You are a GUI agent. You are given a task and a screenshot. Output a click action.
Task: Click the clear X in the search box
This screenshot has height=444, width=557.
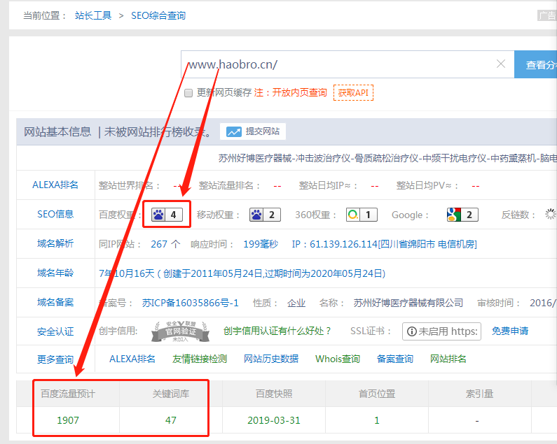coord(501,64)
